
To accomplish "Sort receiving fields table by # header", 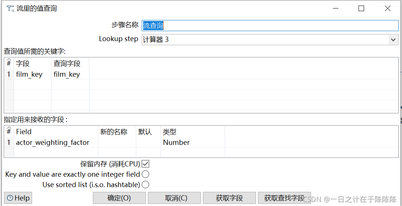I will (x=9, y=131).
